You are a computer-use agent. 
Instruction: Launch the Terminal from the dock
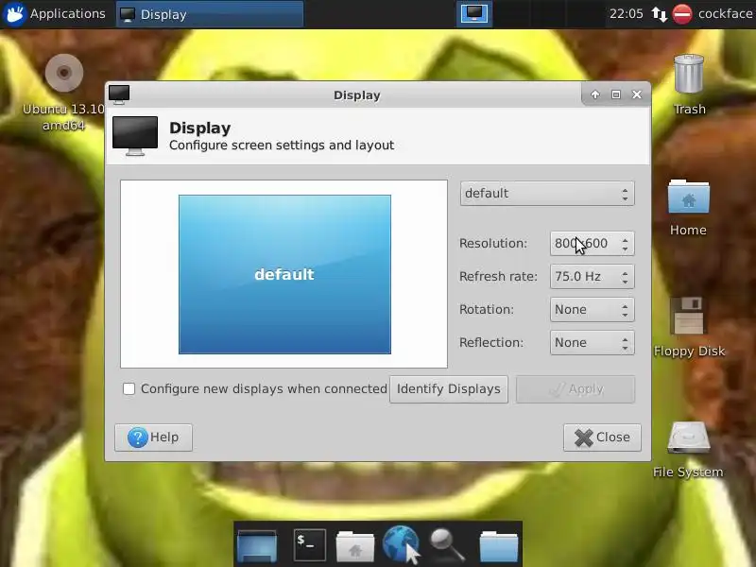tap(309, 545)
